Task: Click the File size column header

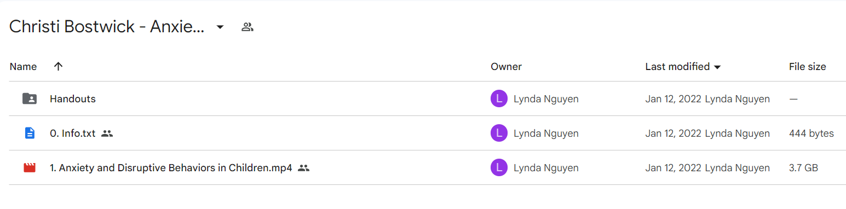Action: [x=807, y=67]
